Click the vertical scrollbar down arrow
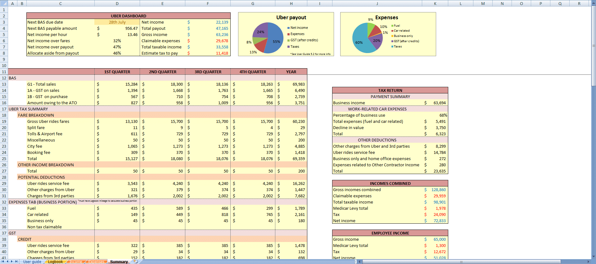This screenshot has height=264, width=596. point(594,257)
